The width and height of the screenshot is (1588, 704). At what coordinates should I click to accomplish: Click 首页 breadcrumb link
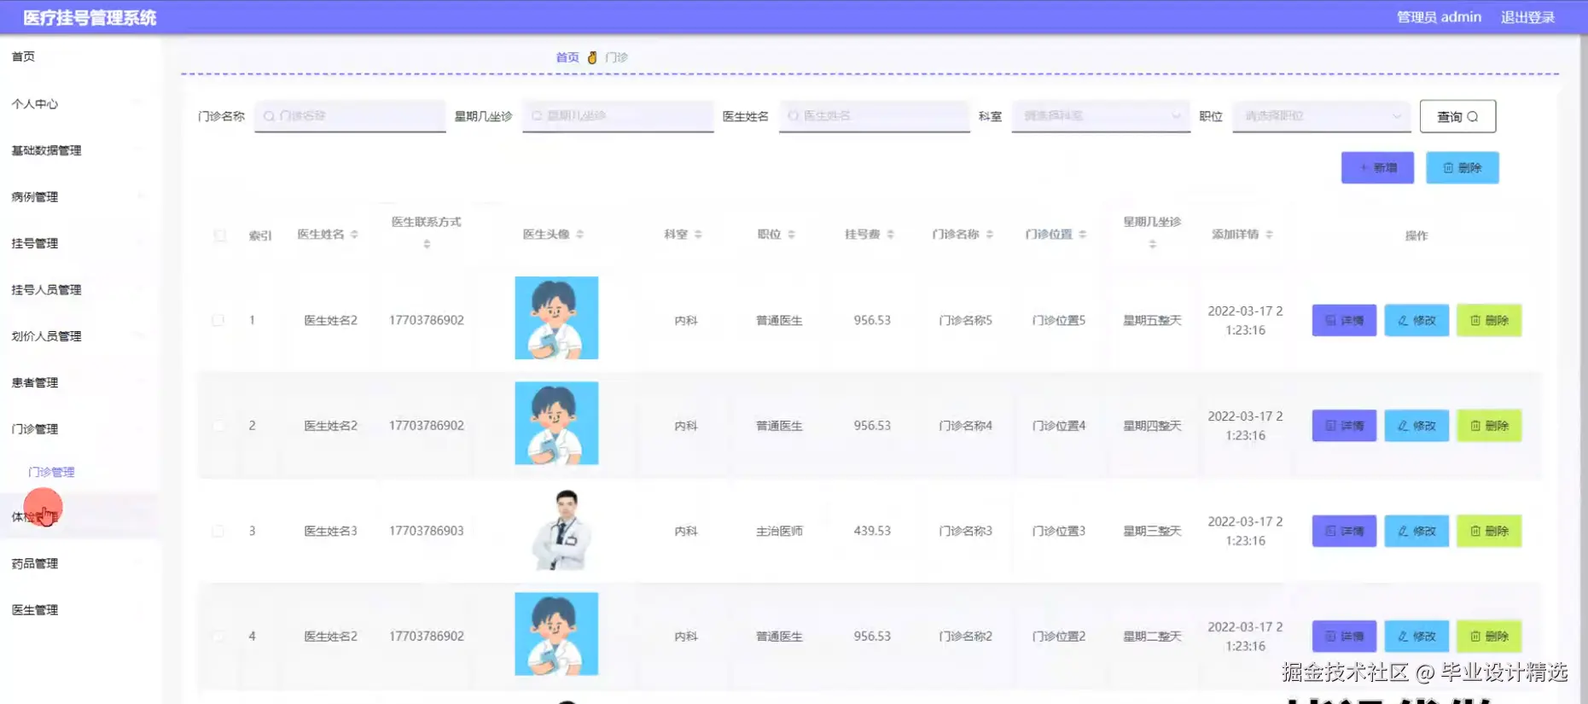pyautogui.click(x=567, y=57)
